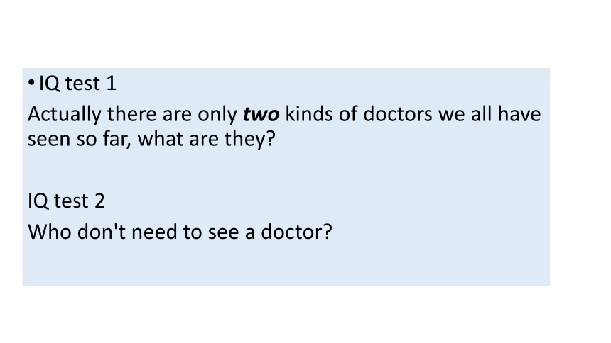The image size is (611, 343).
Task: Click the word 'Actually' starting the paragraph
Action: pyautogui.click(x=64, y=115)
